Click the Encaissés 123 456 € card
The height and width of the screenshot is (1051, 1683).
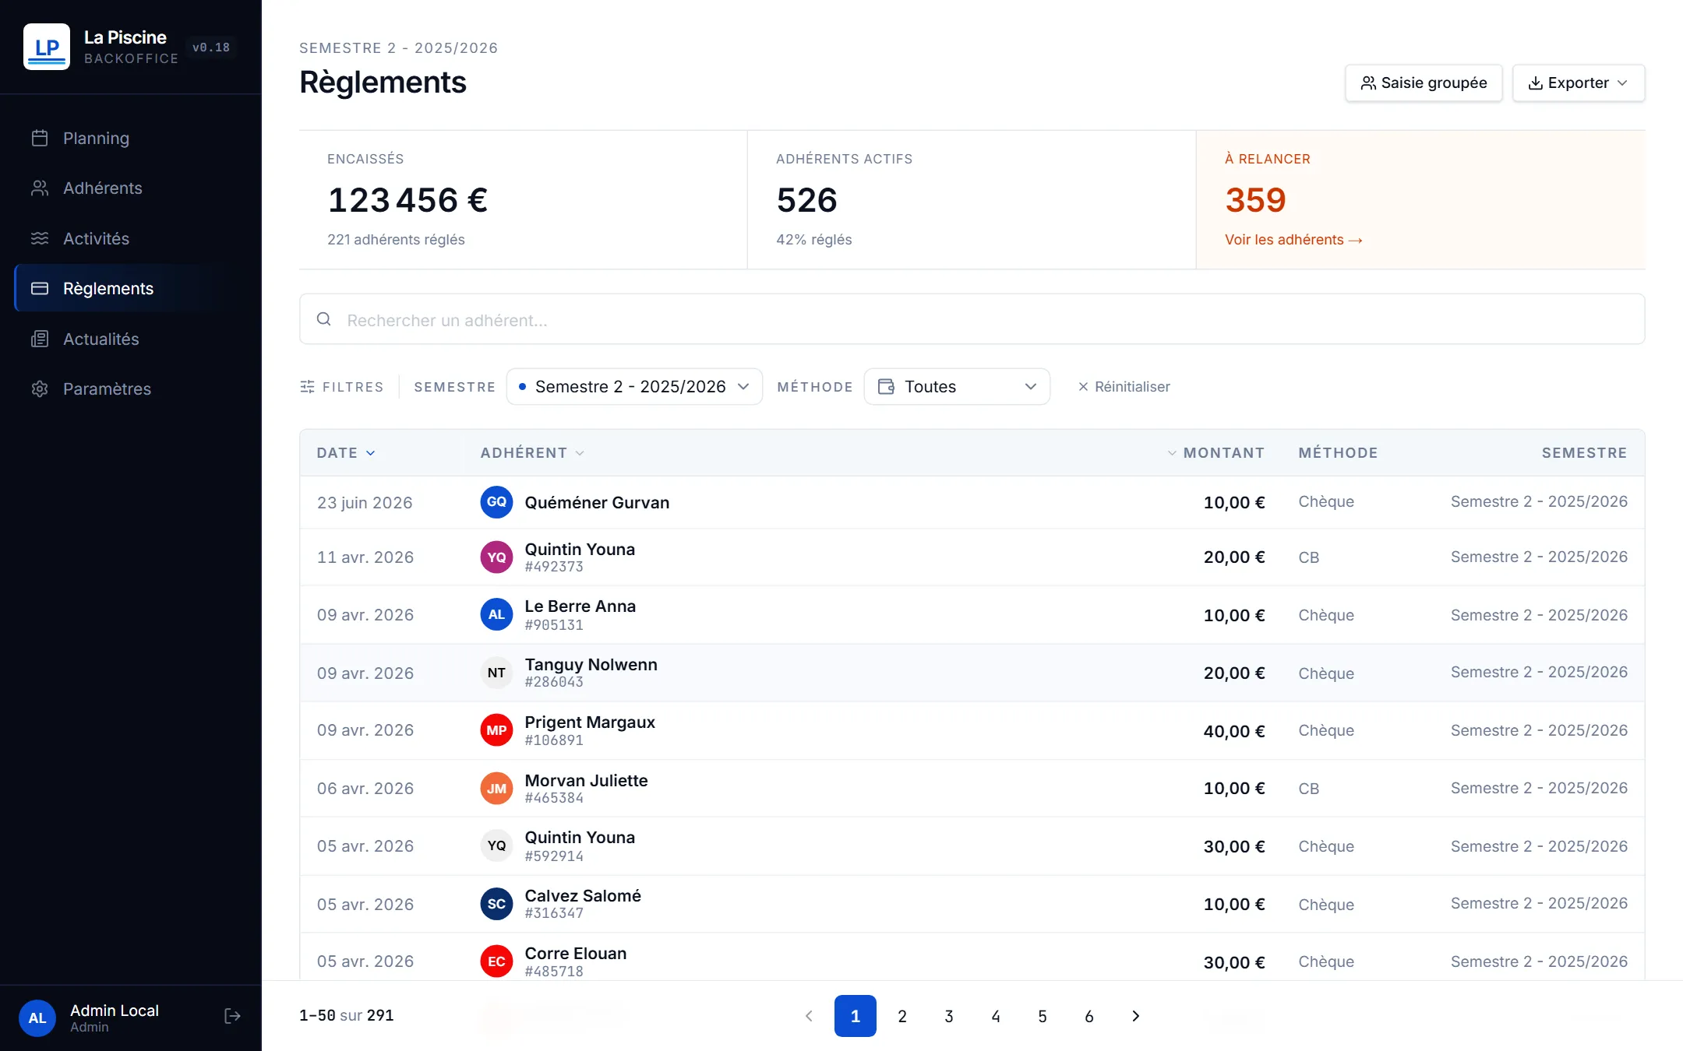(x=523, y=200)
